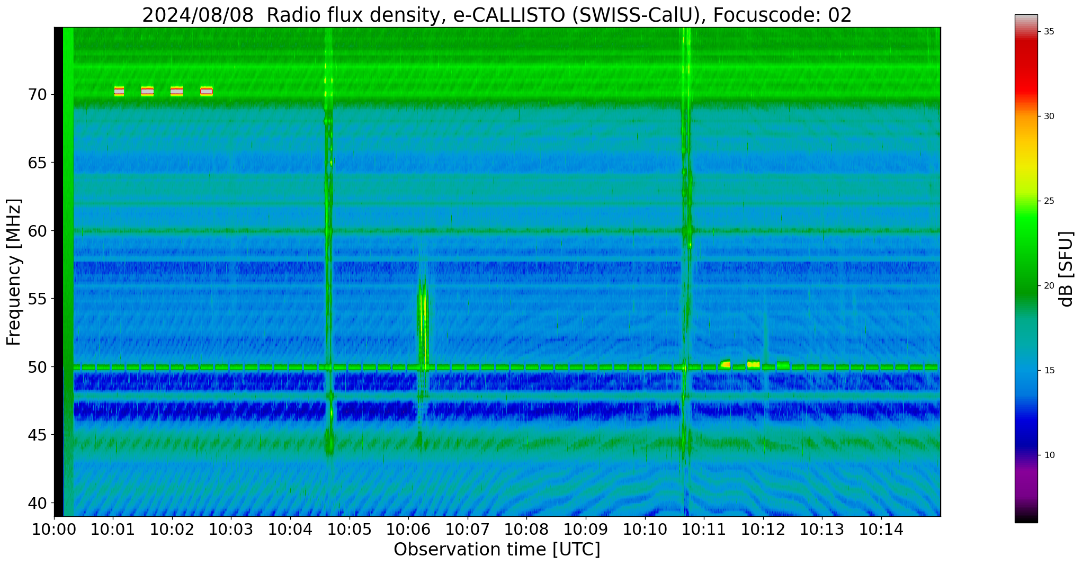The height and width of the screenshot is (565, 1082).
Task: Click the 10:08 time tick label
Action: click(526, 530)
